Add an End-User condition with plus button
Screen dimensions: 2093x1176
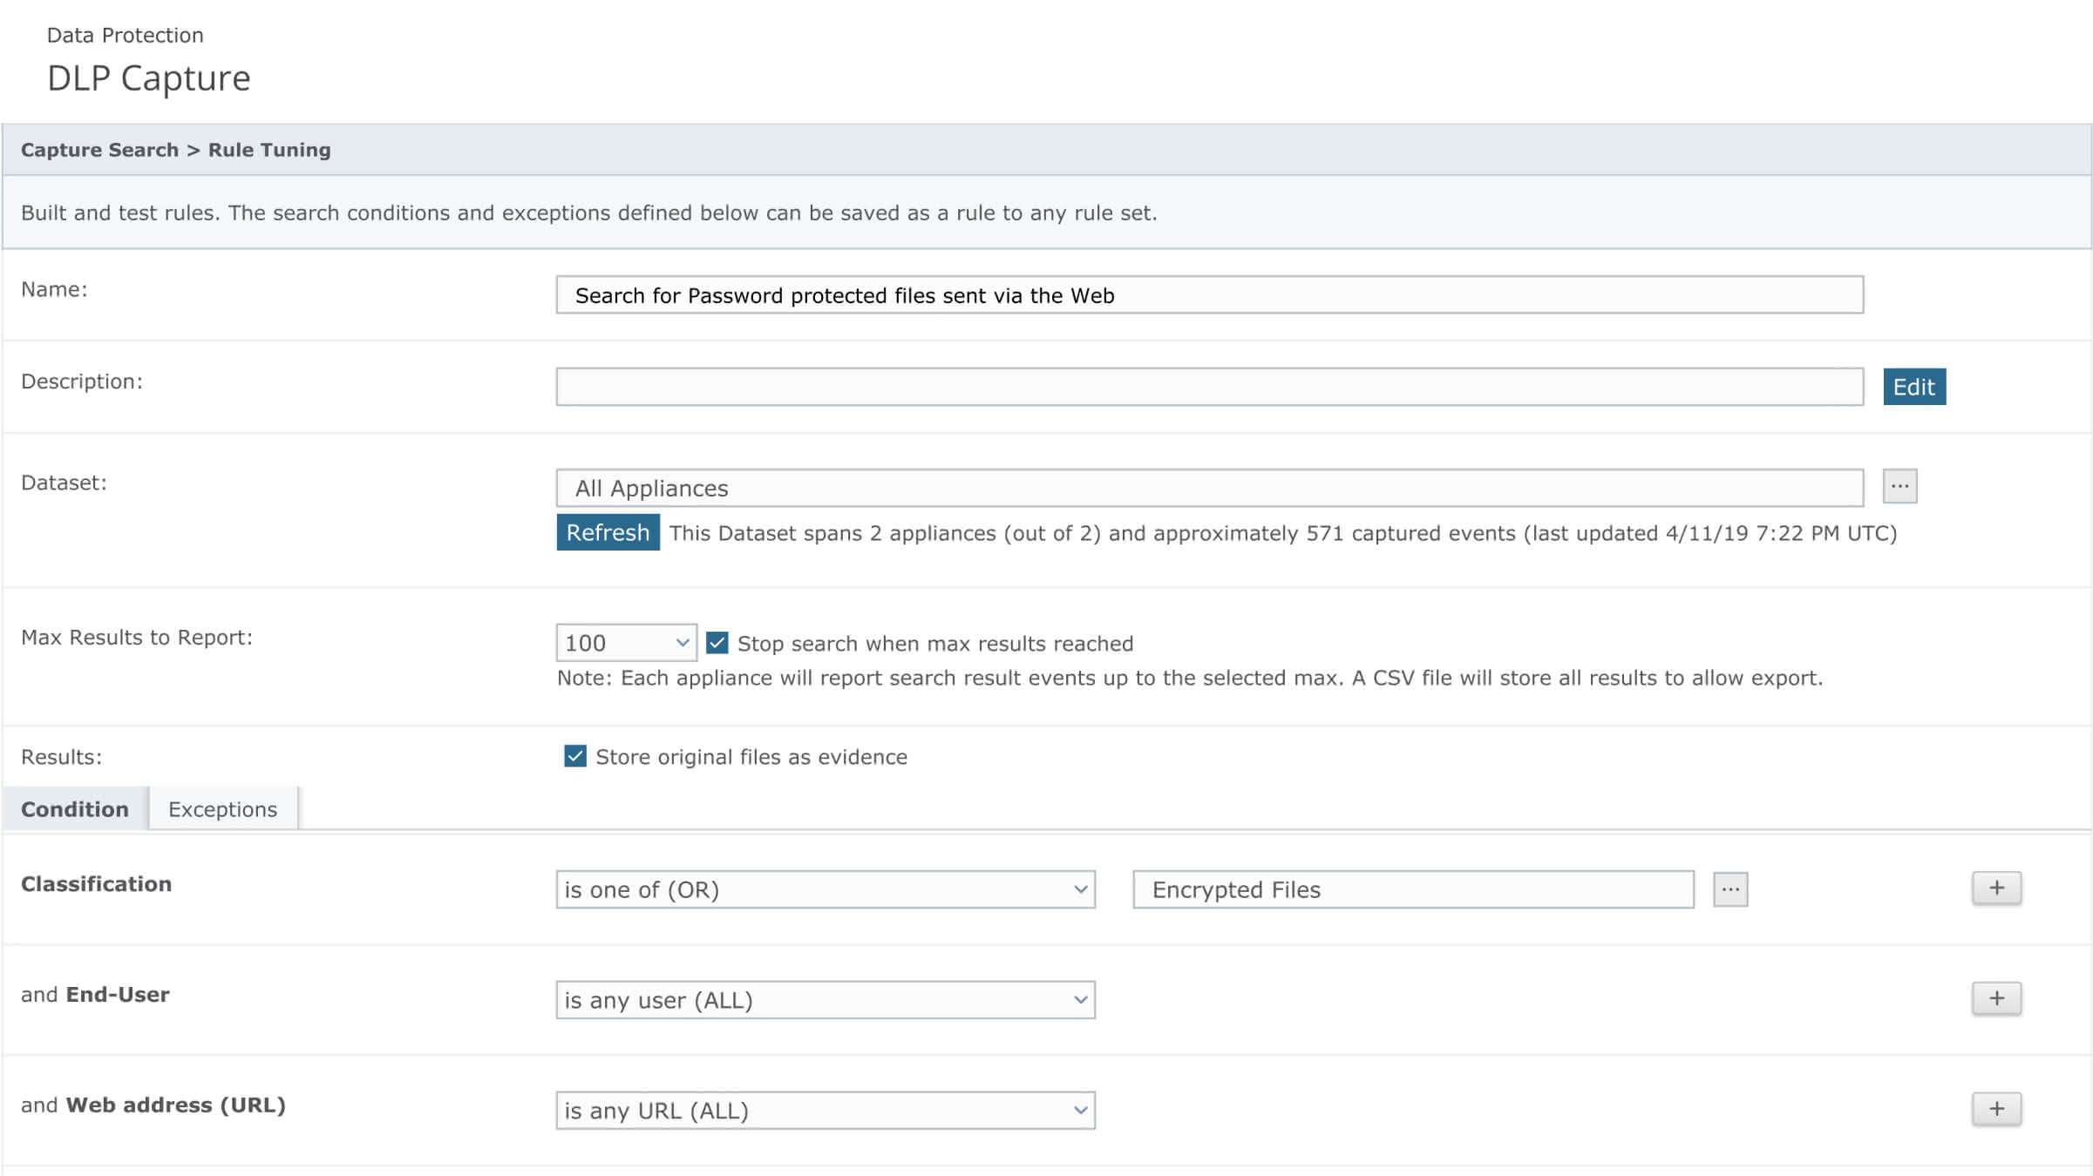pos(1995,998)
